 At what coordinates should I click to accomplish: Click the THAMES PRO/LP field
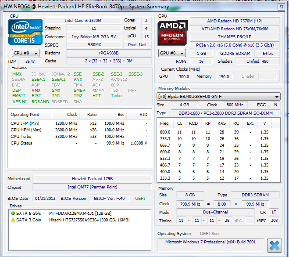235,37
